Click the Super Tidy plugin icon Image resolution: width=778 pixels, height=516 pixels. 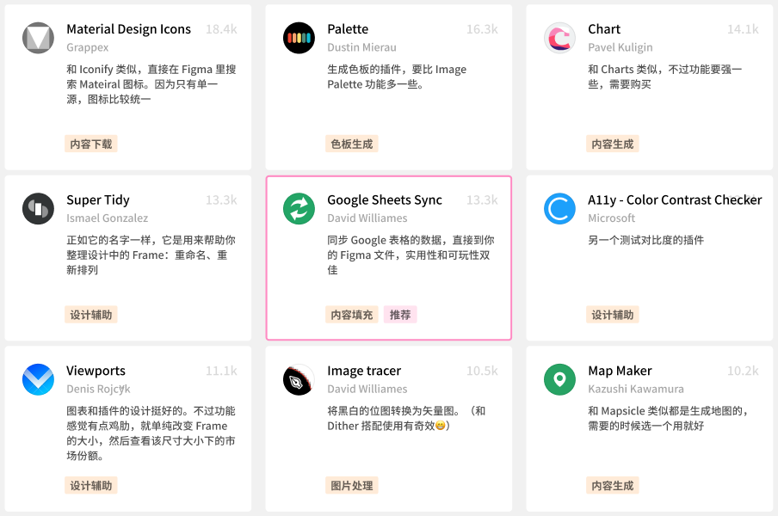coord(38,209)
